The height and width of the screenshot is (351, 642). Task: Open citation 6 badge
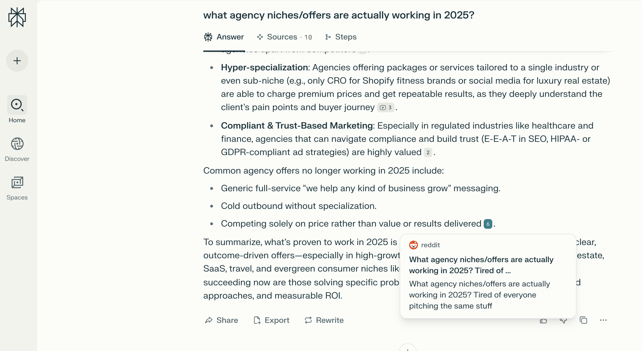pos(488,224)
